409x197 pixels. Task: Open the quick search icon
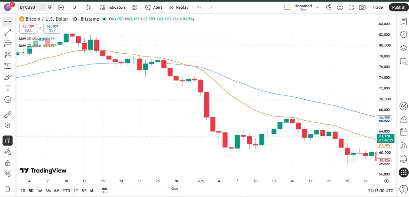click(x=329, y=7)
